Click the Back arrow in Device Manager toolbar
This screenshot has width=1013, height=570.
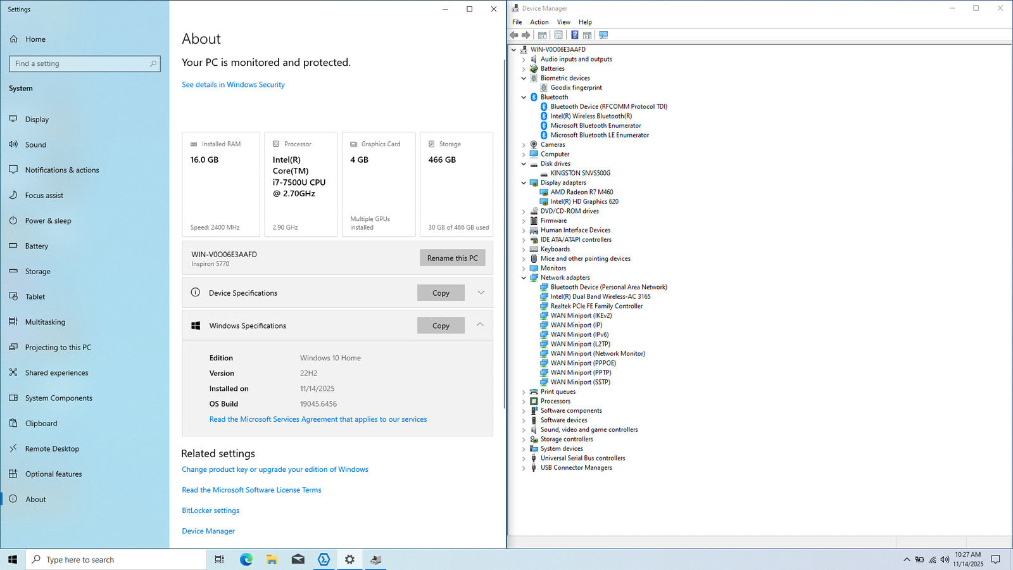pyautogui.click(x=514, y=35)
